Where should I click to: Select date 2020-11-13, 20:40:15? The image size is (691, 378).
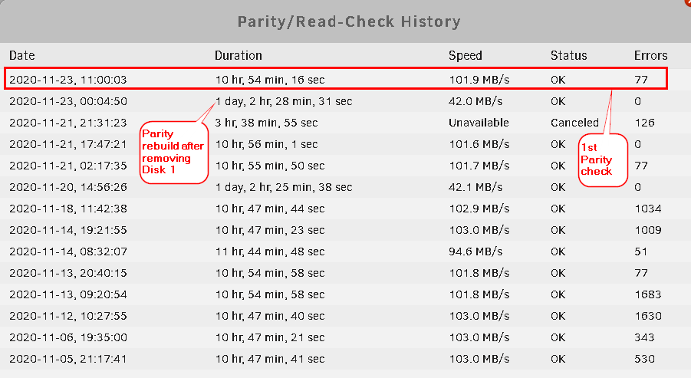pos(67,273)
